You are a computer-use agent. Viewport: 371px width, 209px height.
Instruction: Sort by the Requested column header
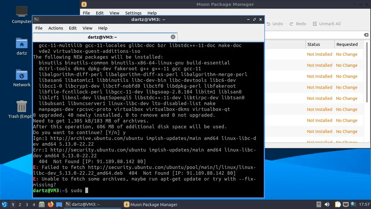pos(349,44)
